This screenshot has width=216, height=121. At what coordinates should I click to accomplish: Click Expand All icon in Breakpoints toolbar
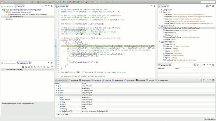click(x=38, y=67)
